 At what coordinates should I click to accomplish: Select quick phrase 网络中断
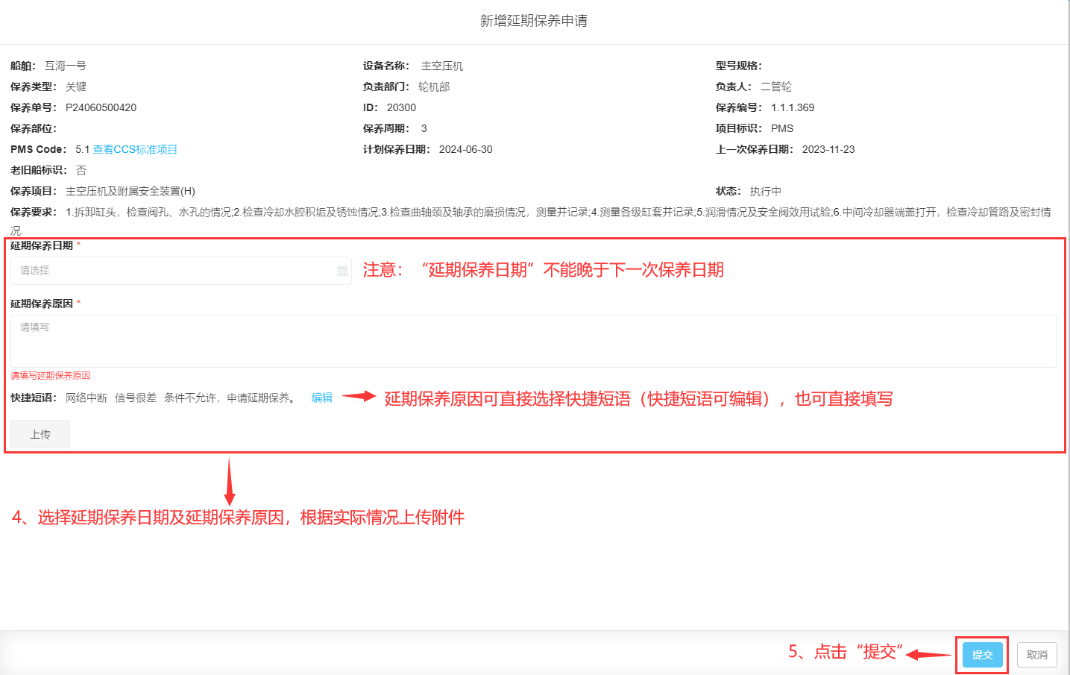pos(86,398)
